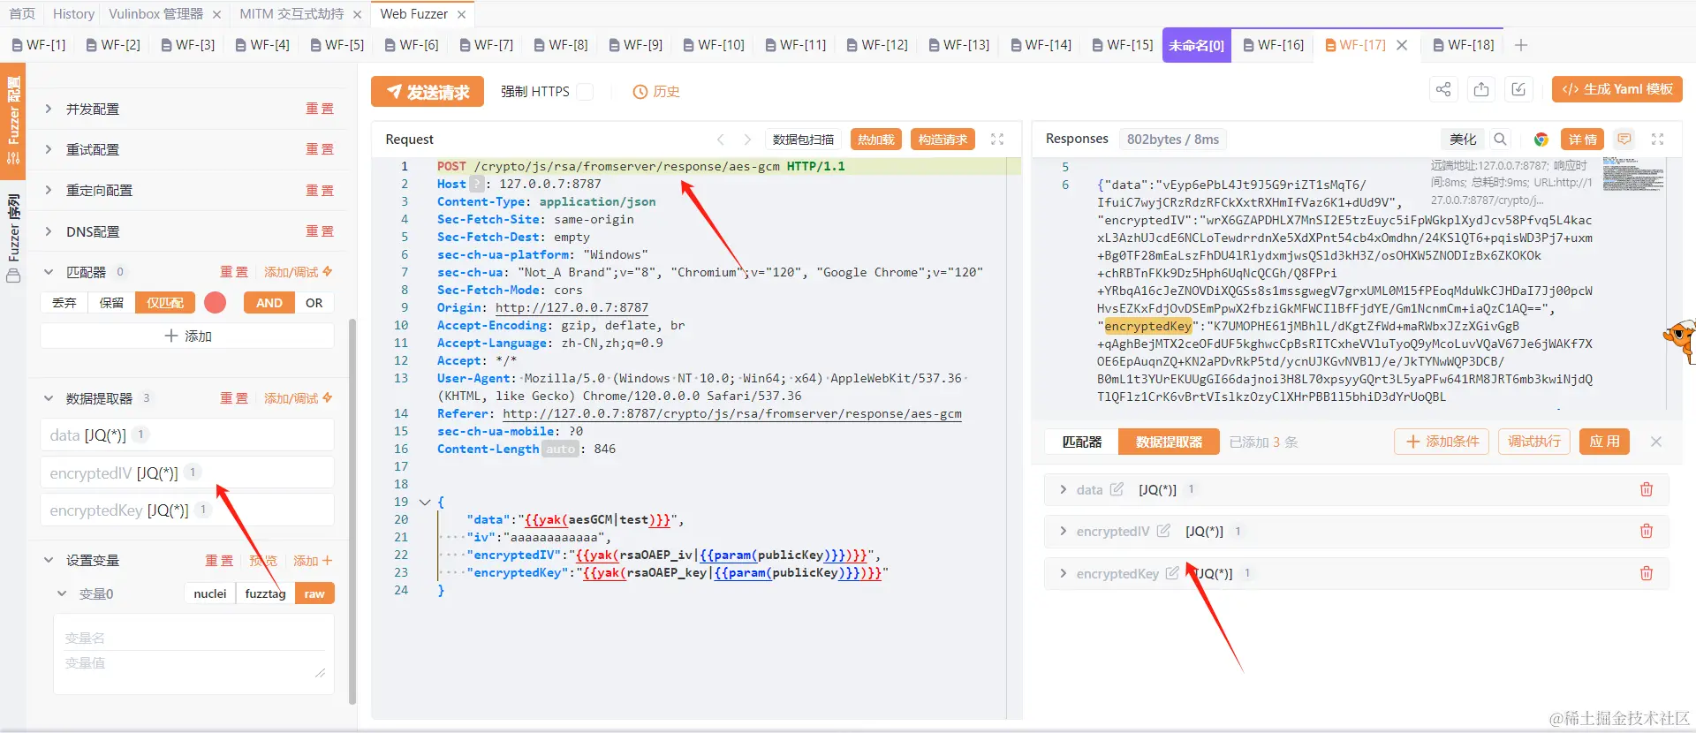
Task: Add a new Web Fuzzer tab with plus
Action: click(x=1521, y=45)
